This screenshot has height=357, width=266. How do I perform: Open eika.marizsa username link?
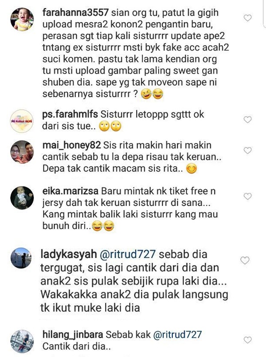click(x=70, y=191)
